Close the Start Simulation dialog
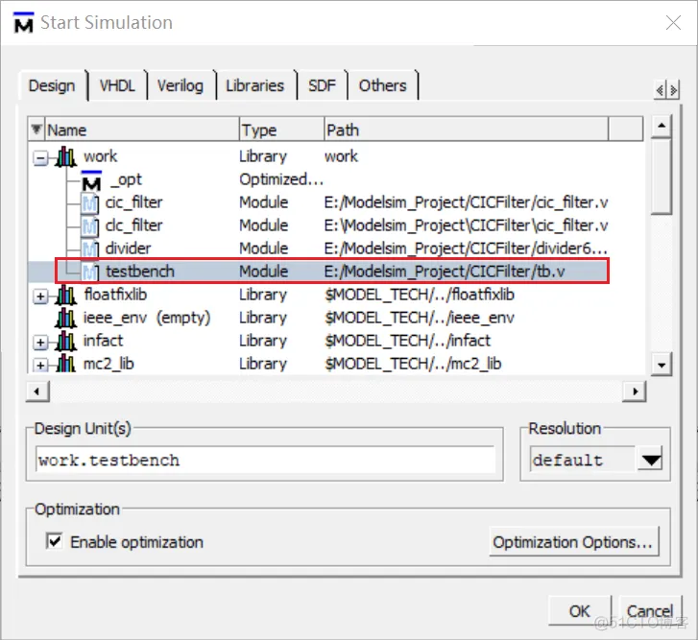698x640 pixels. click(673, 22)
